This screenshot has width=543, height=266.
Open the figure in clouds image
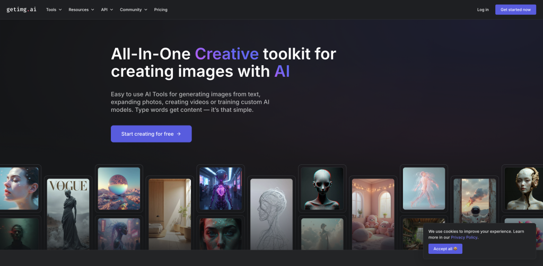pyautogui.click(x=322, y=234)
